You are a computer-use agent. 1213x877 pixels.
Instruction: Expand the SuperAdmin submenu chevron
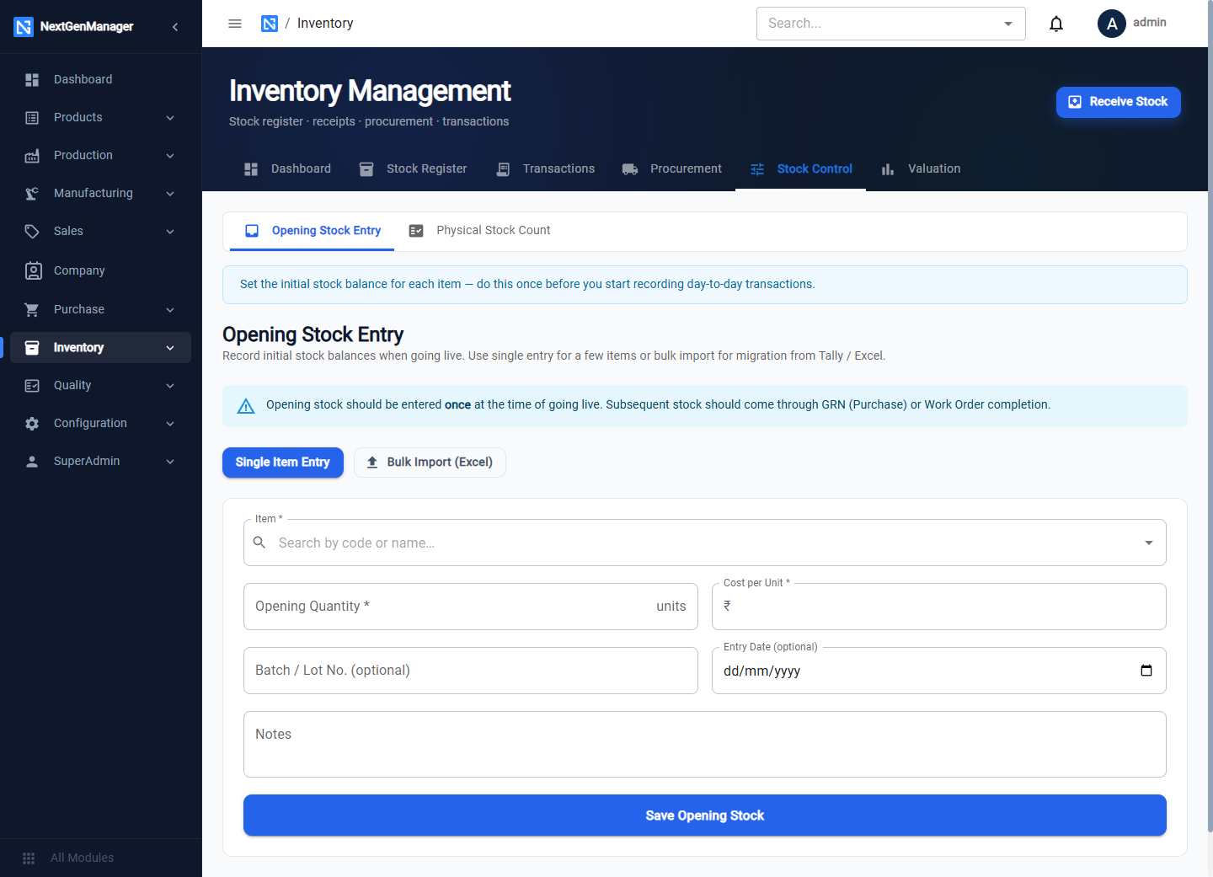coord(170,461)
